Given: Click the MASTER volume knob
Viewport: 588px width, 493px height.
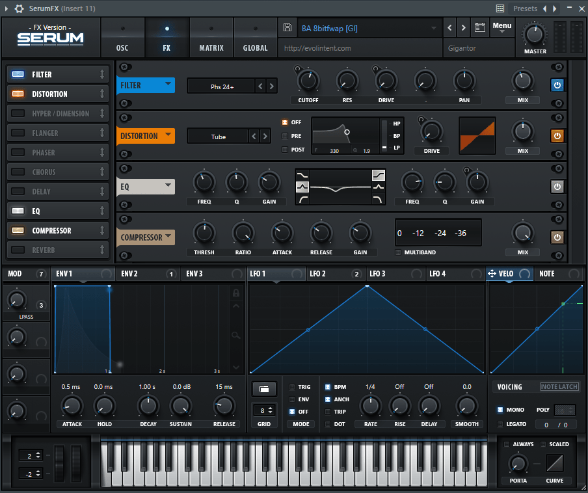Looking at the screenshot, I should (x=535, y=35).
